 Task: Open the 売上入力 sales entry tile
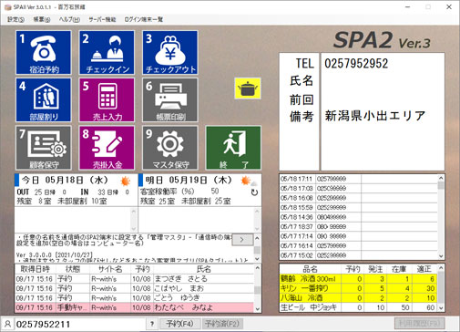click(x=107, y=100)
